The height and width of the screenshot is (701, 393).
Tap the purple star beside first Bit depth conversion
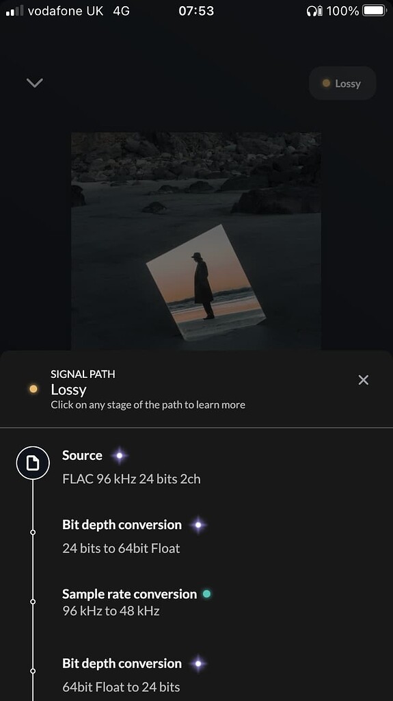[x=199, y=525]
